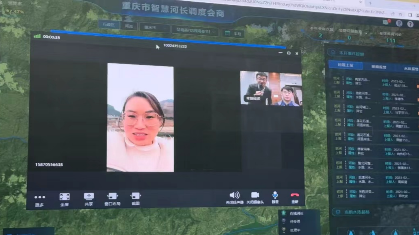The width and height of the screenshot is (419, 235).
Task: Click the help question mark icon
Action: point(410,24)
